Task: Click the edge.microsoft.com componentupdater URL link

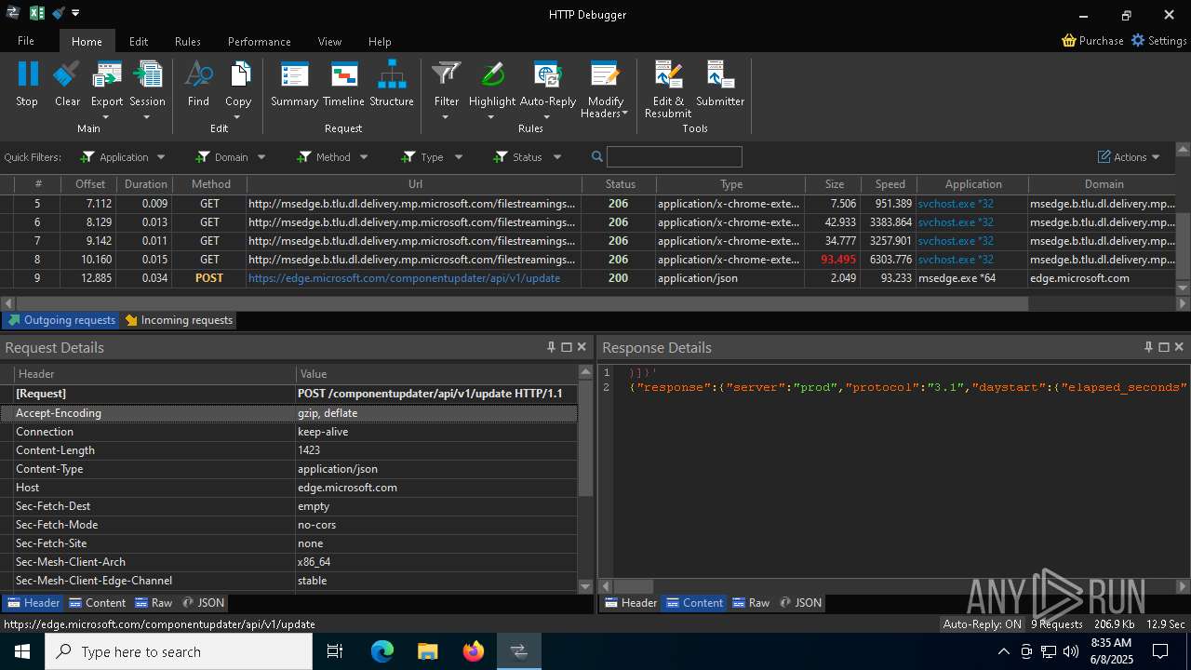Action: [x=404, y=278]
